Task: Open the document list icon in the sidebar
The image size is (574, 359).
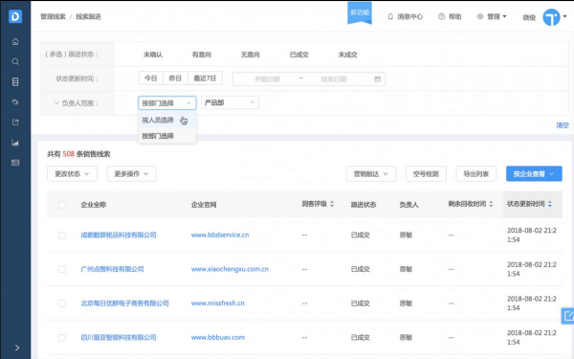Action: (x=15, y=81)
